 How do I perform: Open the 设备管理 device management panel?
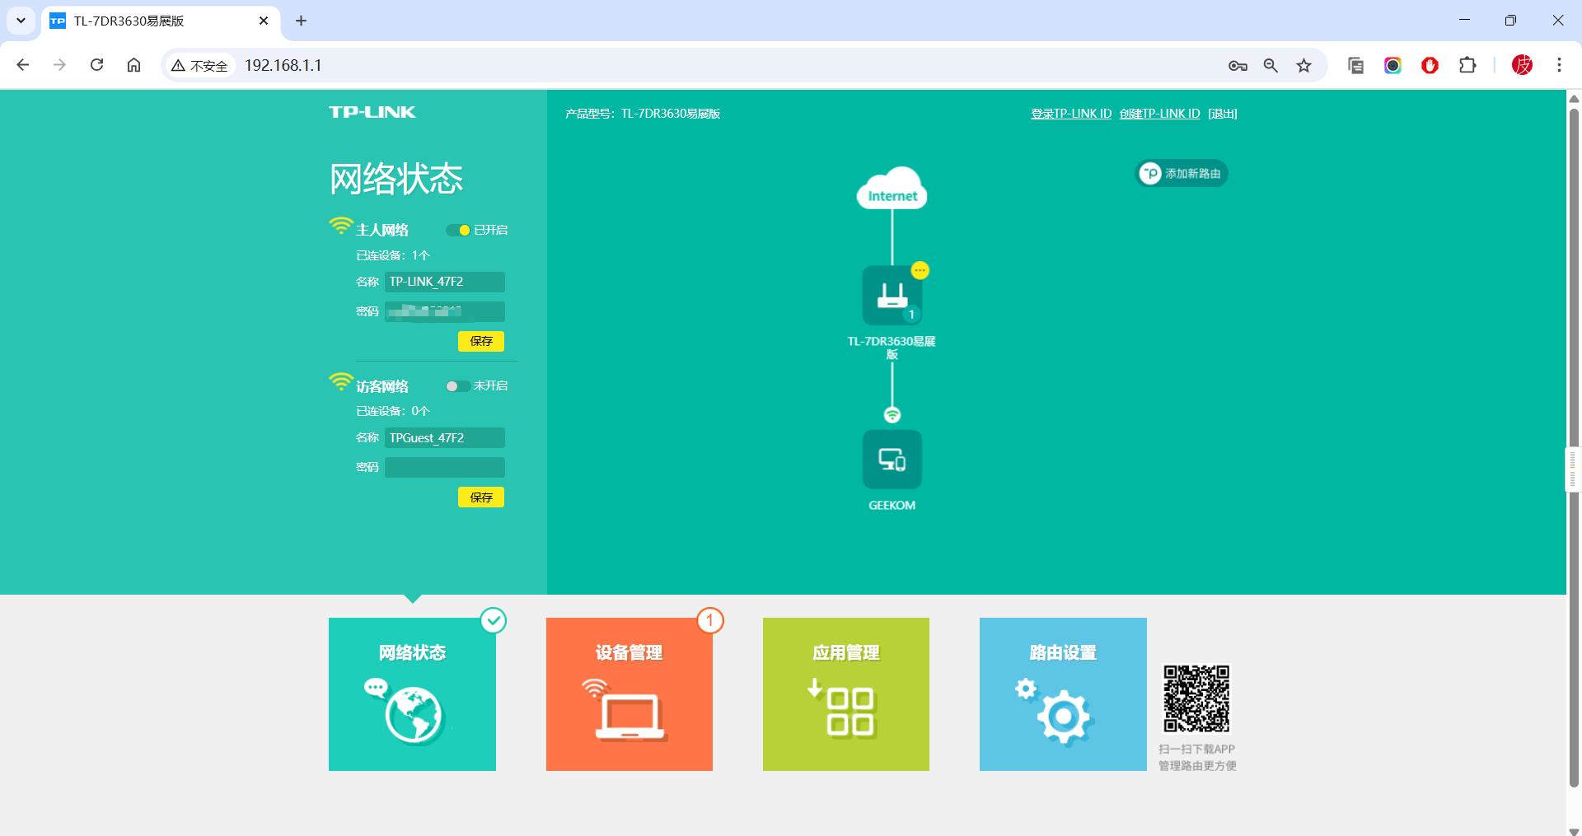(x=629, y=694)
